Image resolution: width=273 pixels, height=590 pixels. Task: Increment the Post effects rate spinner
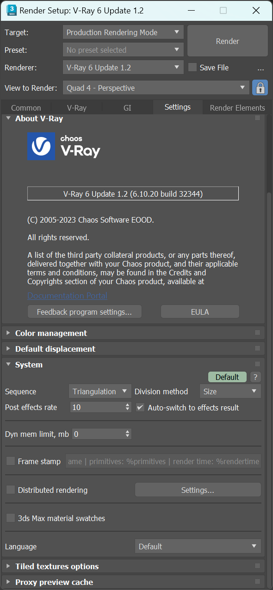(128, 405)
